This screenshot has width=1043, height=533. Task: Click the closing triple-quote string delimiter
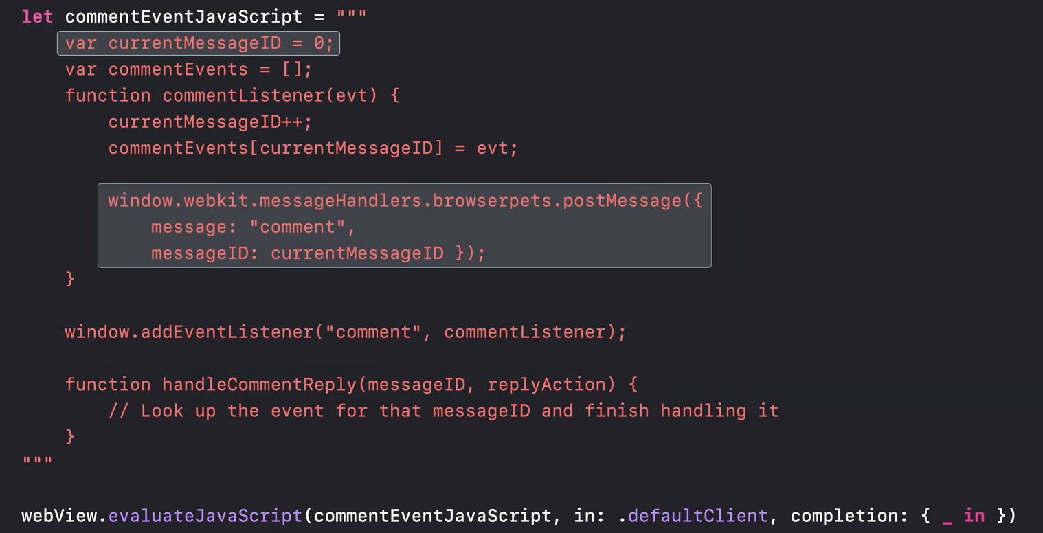(37, 462)
